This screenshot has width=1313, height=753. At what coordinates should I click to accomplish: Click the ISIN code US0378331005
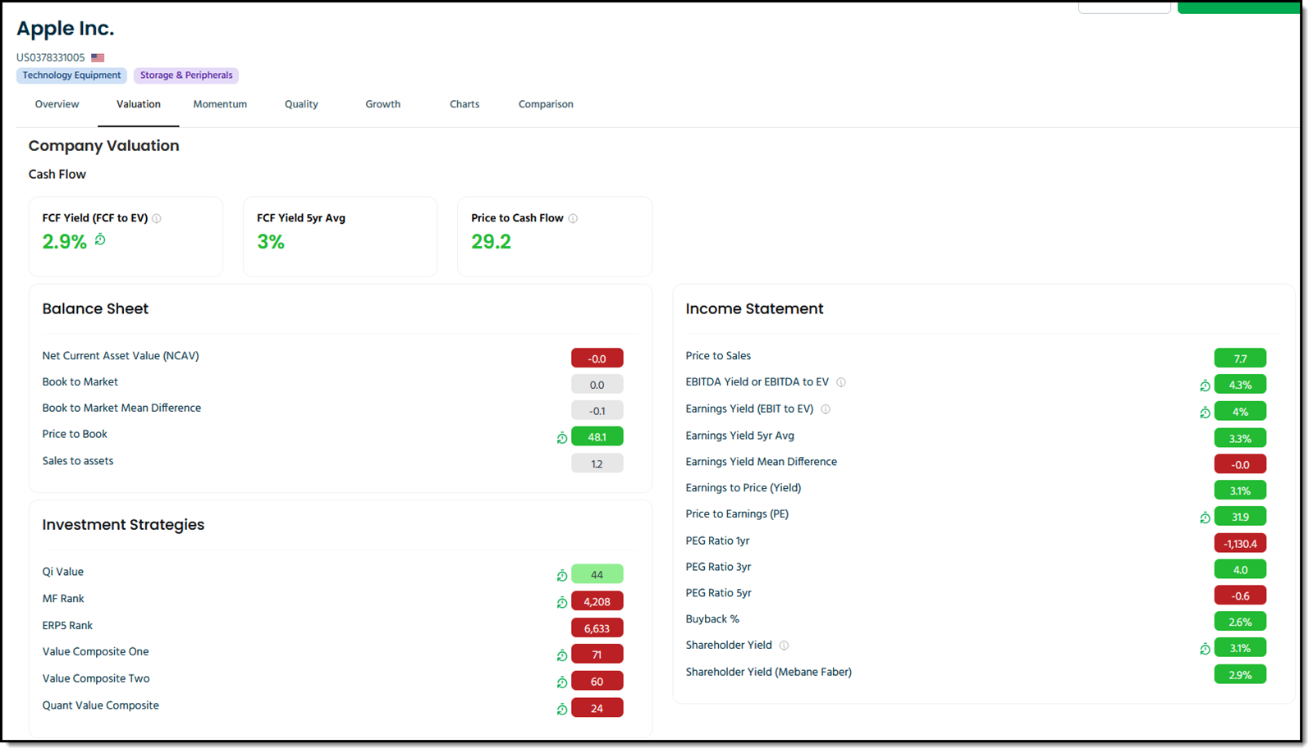click(x=51, y=57)
